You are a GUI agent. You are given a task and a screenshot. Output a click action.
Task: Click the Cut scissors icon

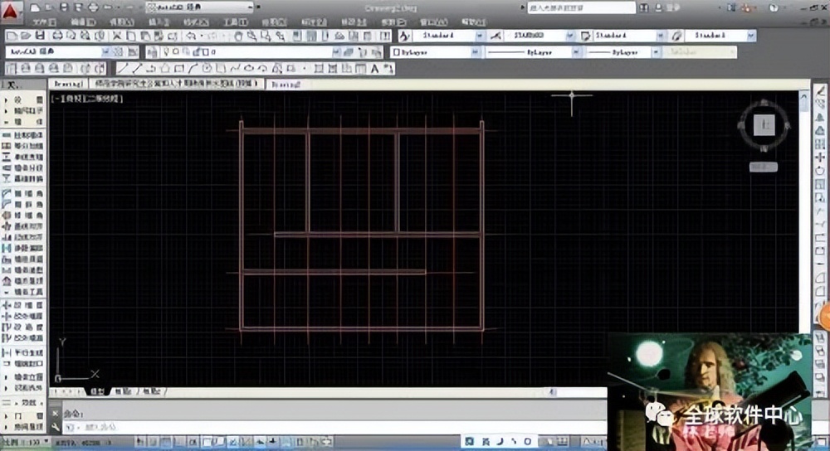click(x=117, y=36)
